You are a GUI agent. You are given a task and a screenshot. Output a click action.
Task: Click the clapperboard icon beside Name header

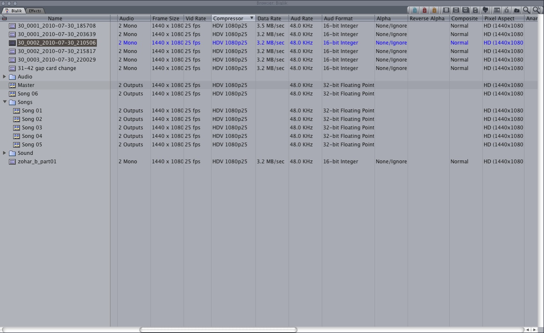tap(4, 18)
